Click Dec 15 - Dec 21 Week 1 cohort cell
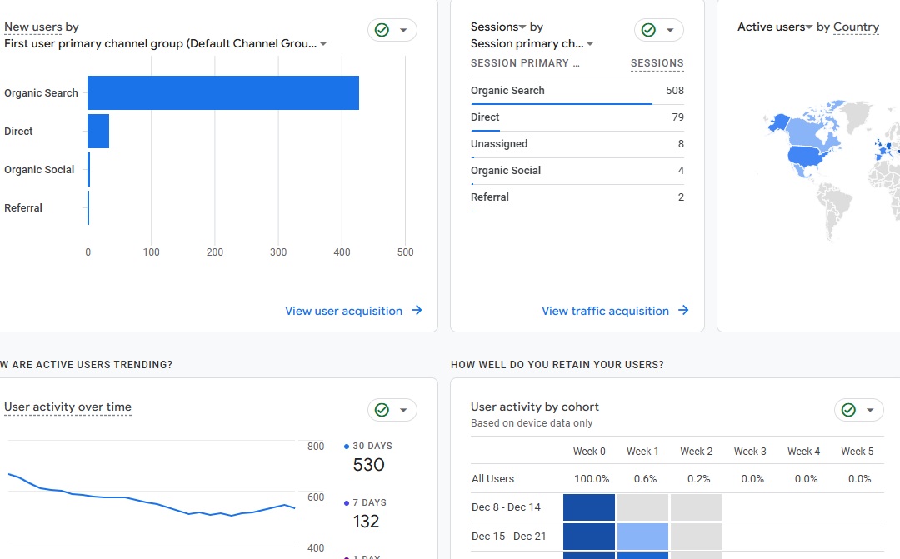Viewport: 900px width, 559px height. 642,537
